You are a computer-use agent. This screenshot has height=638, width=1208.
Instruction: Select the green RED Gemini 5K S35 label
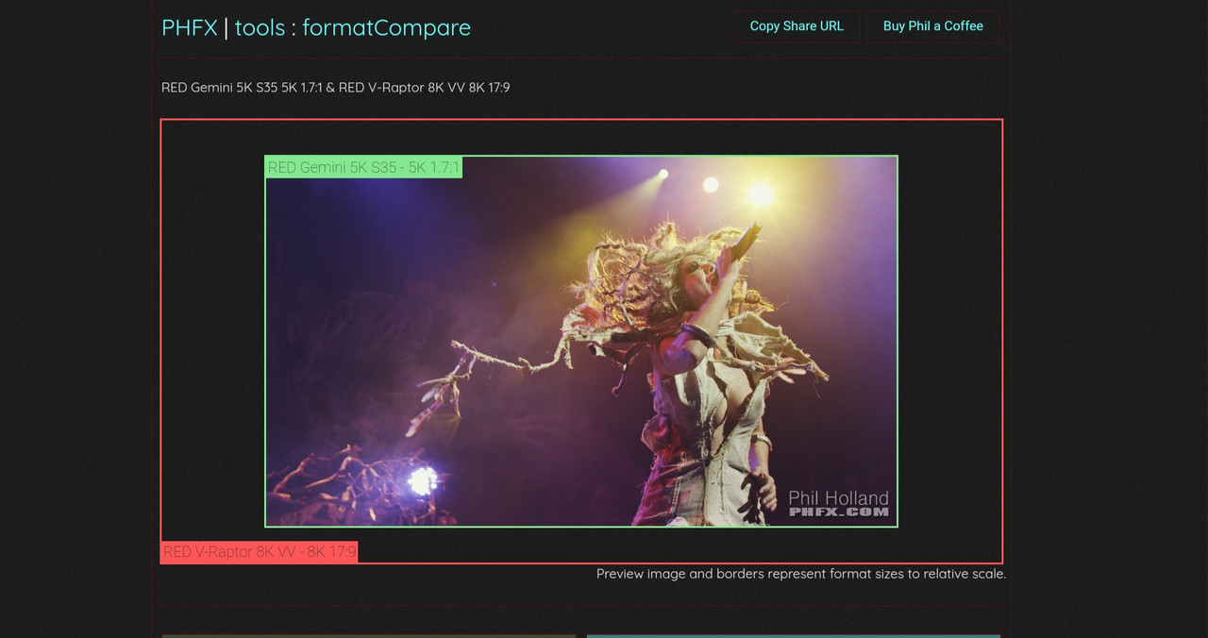click(x=364, y=168)
